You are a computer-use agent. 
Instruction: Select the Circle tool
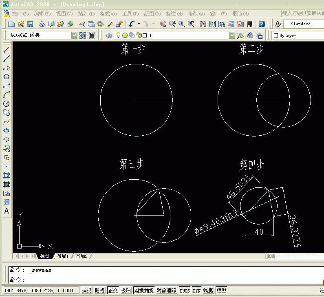7,103
